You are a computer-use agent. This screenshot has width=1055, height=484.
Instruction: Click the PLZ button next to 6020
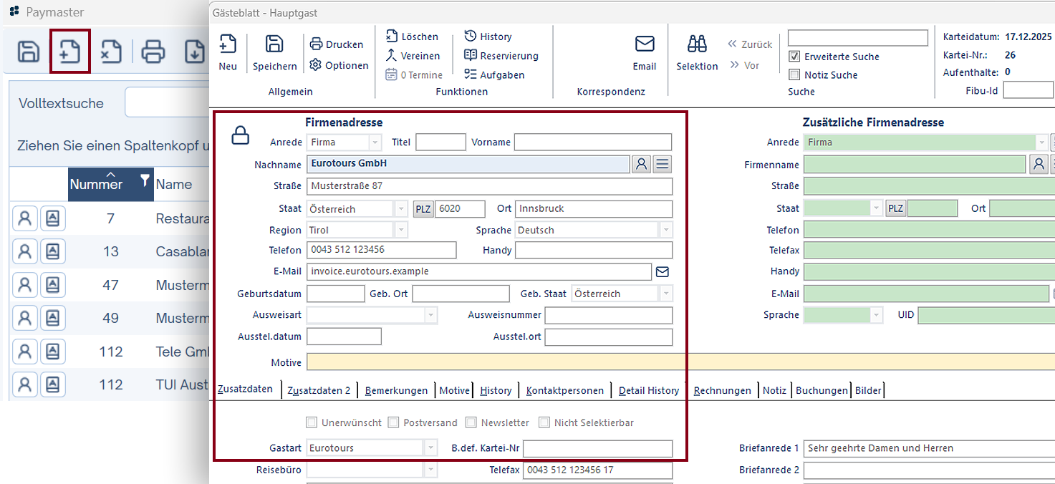click(423, 209)
